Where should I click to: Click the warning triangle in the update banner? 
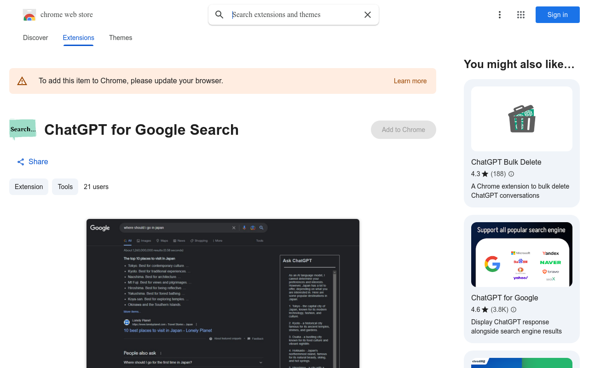click(x=22, y=80)
